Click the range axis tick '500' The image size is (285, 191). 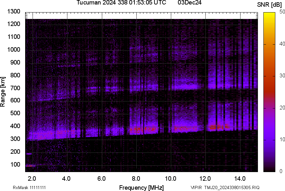coord(15,113)
